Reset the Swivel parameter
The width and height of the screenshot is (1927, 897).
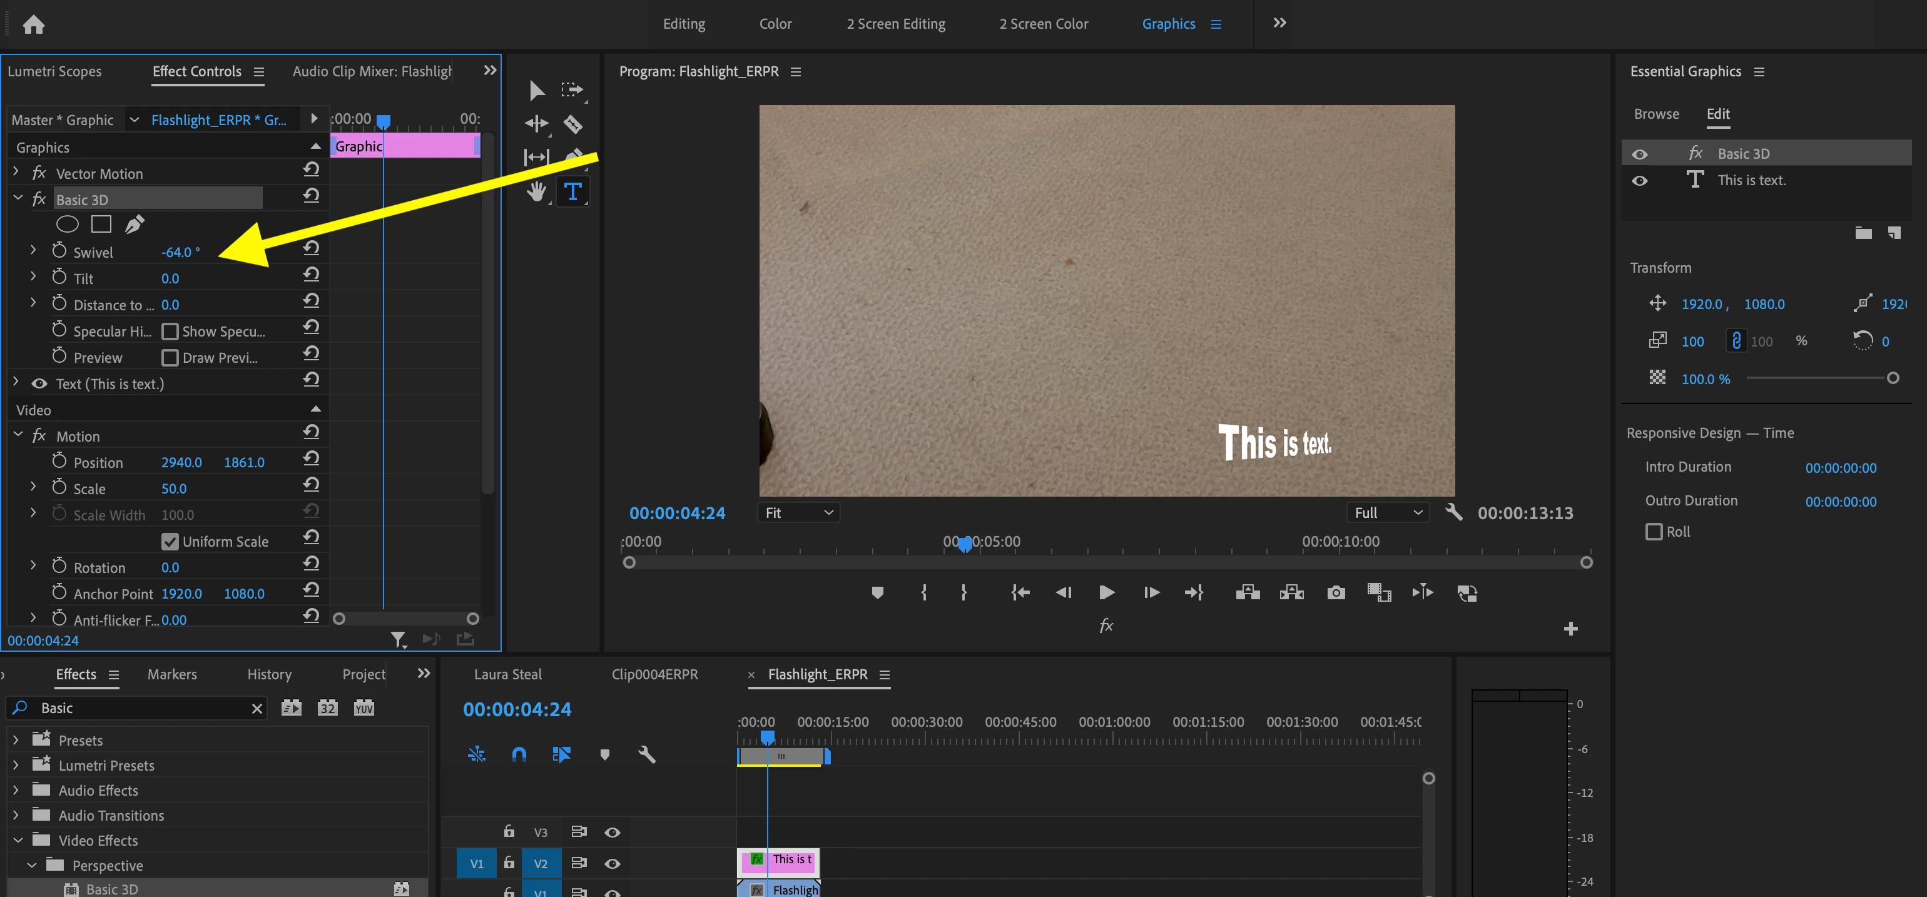point(311,248)
